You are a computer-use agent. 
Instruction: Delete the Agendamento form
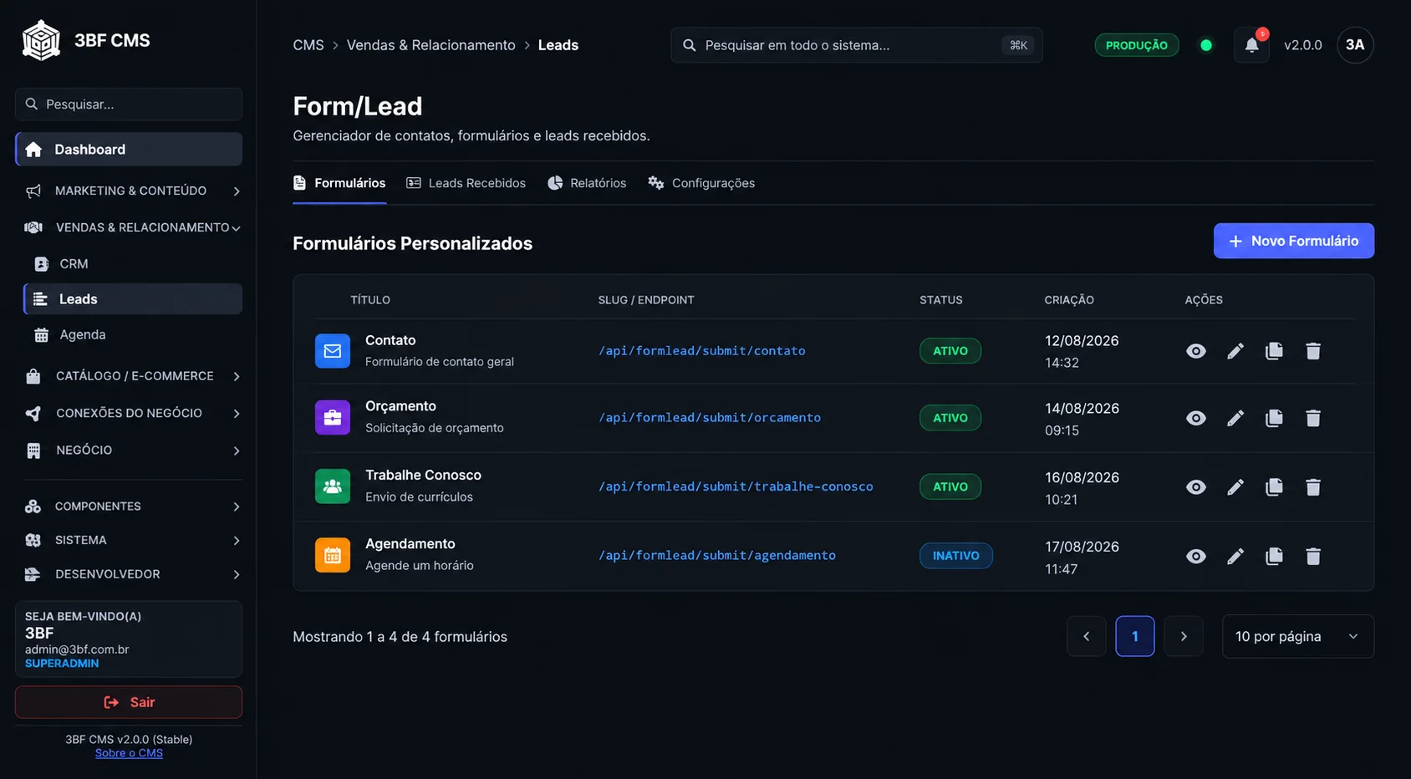[1313, 557]
